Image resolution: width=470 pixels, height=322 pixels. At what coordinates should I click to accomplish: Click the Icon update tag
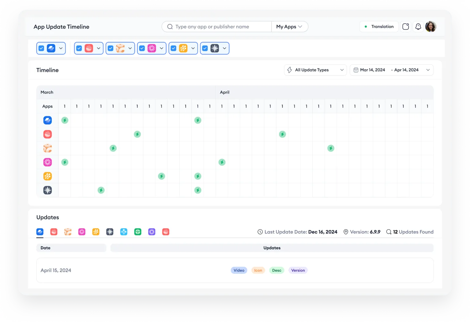coord(258,270)
